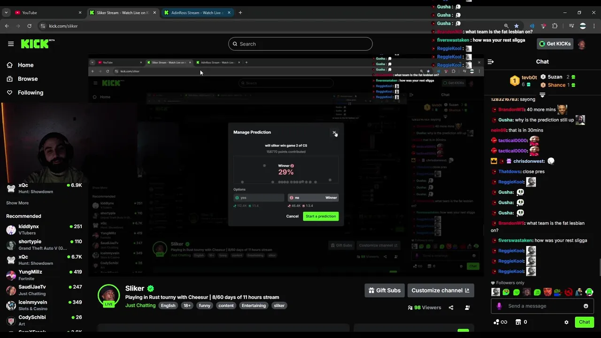Open the Chrome three-dot menu

pyautogui.click(x=594, y=26)
